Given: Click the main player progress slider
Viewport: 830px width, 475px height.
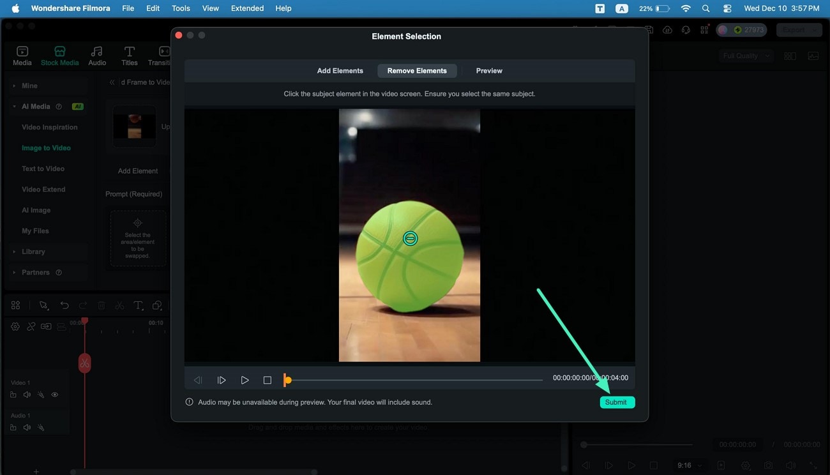Looking at the screenshot, I should pos(637,445).
